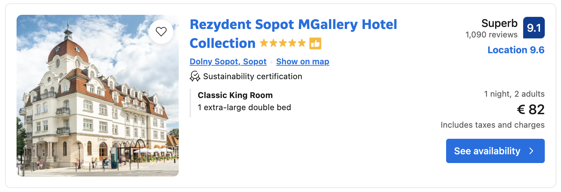Click the € 82 price

click(x=531, y=109)
